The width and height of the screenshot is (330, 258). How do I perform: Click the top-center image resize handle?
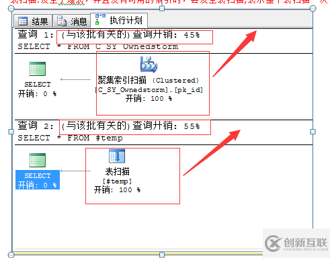[x=162, y=9]
